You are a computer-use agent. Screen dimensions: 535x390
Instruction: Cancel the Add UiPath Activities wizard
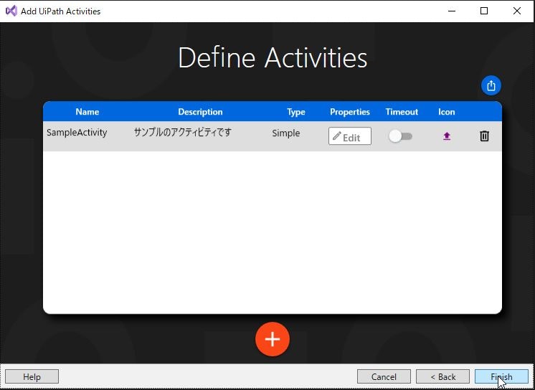[384, 376]
